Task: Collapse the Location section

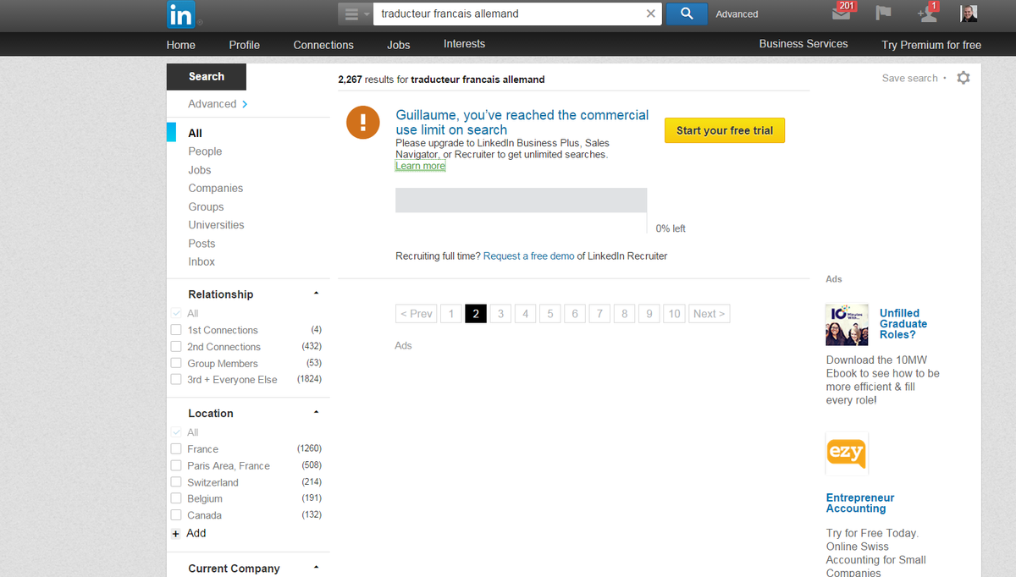Action: point(316,413)
